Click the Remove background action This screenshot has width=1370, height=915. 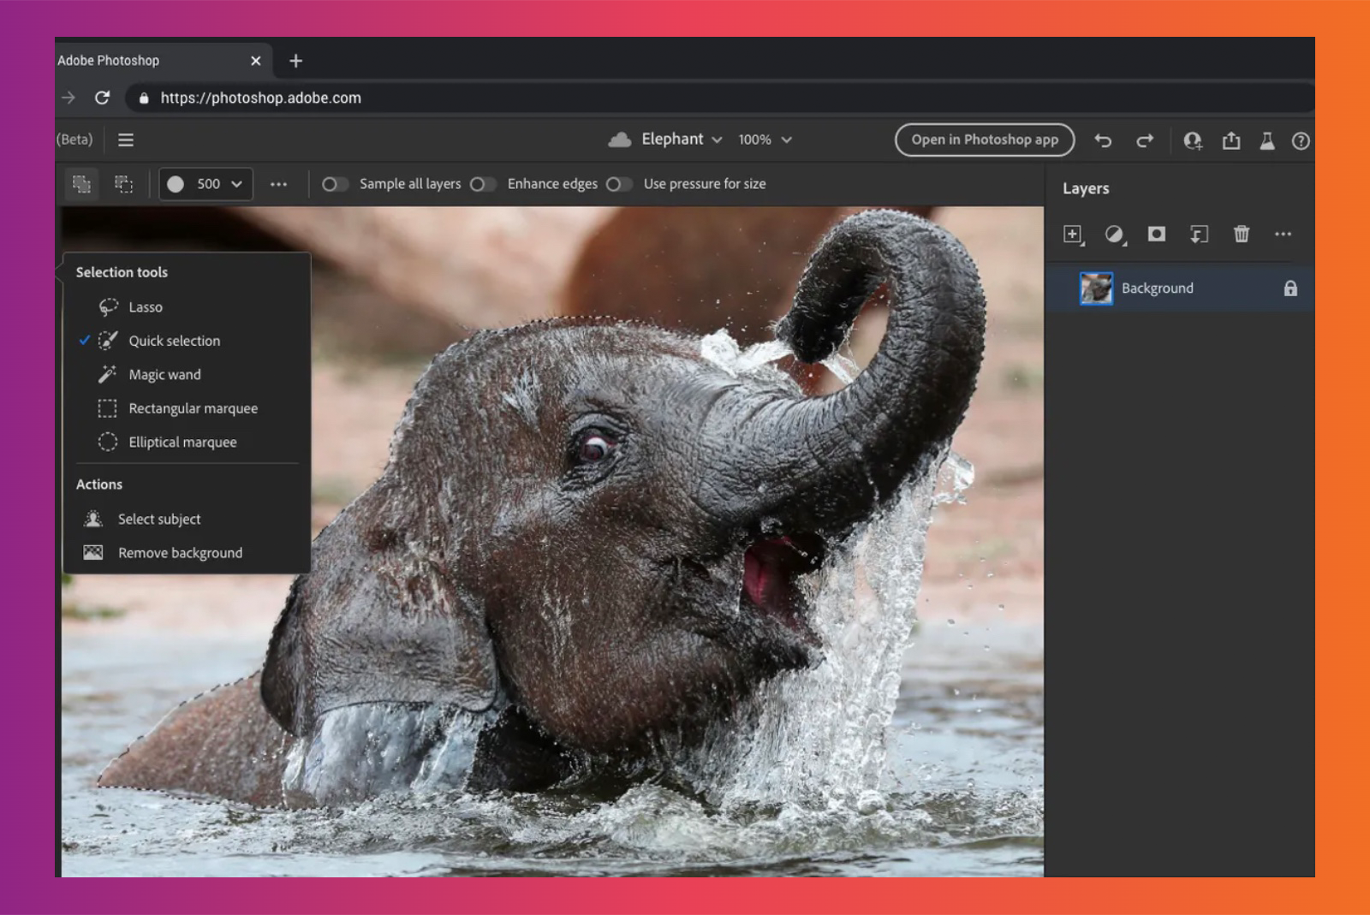coord(180,552)
